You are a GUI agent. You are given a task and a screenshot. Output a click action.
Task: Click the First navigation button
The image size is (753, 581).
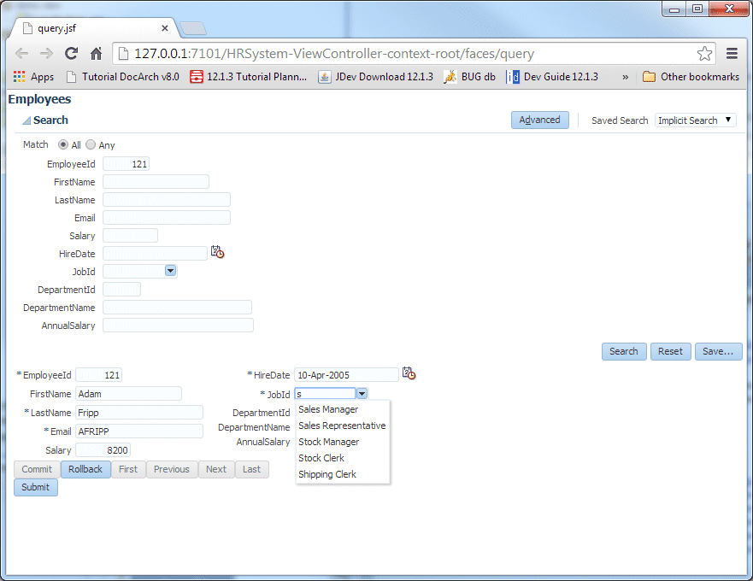tap(128, 469)
